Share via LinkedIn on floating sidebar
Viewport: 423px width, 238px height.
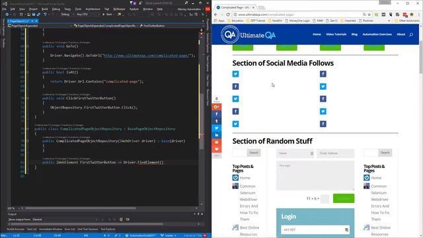216,135
